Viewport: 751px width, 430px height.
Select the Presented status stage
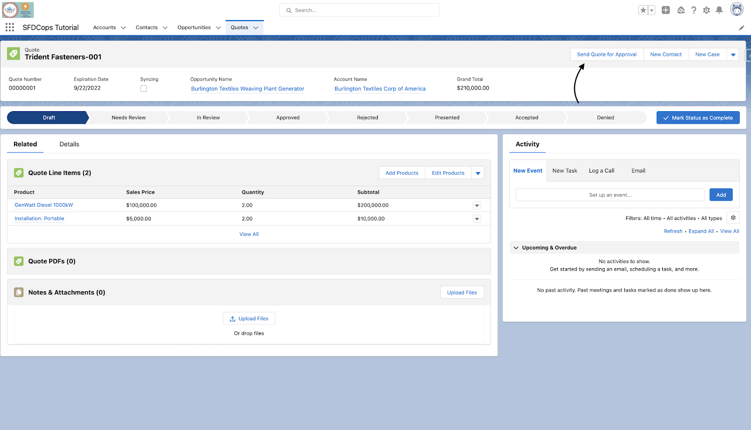[x=447, y=118]
